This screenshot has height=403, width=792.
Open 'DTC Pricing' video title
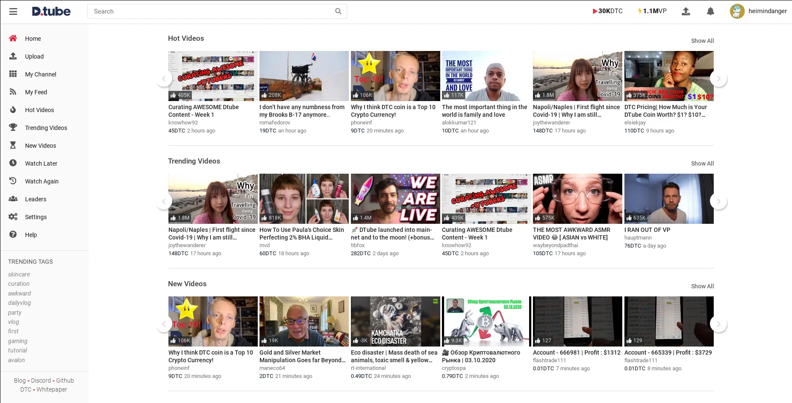[666, 111]
